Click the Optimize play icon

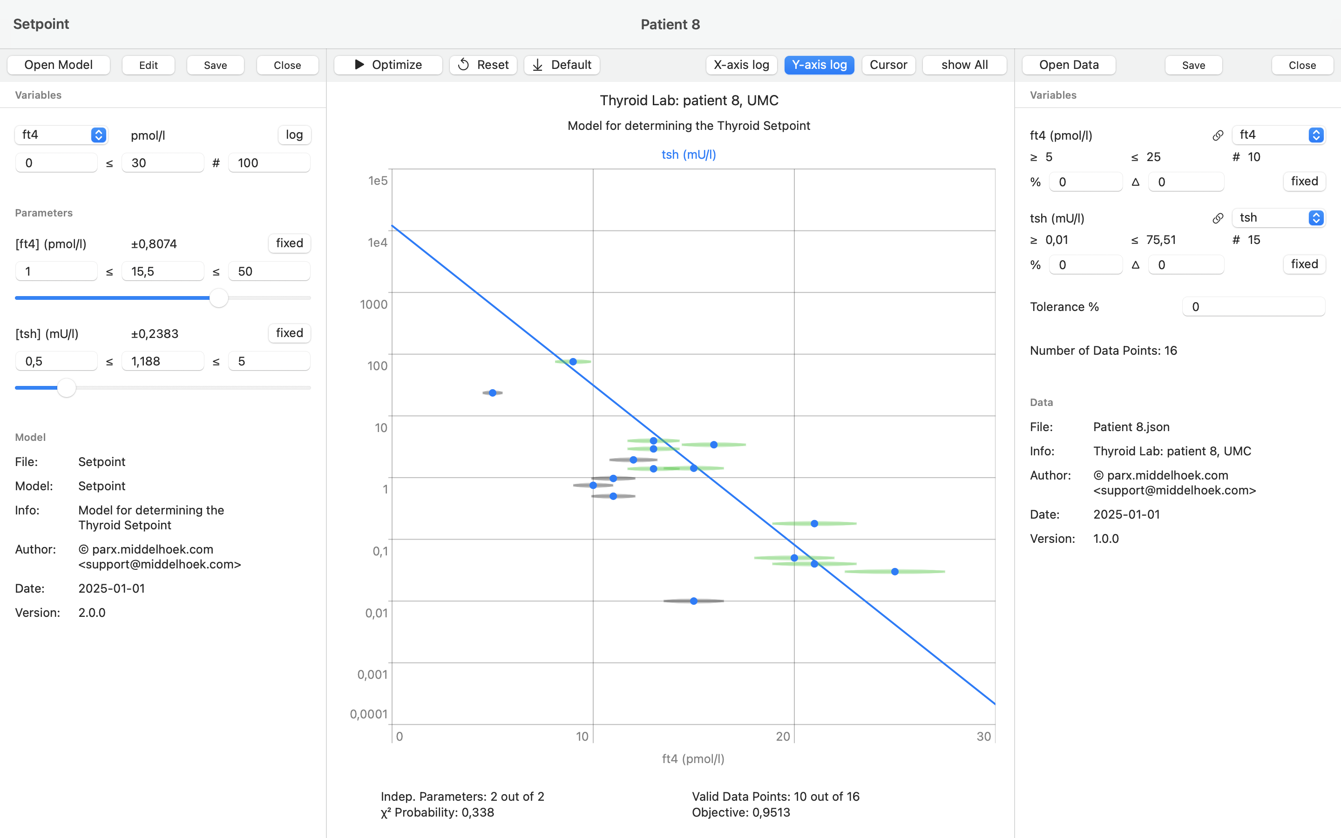(359, 65)
